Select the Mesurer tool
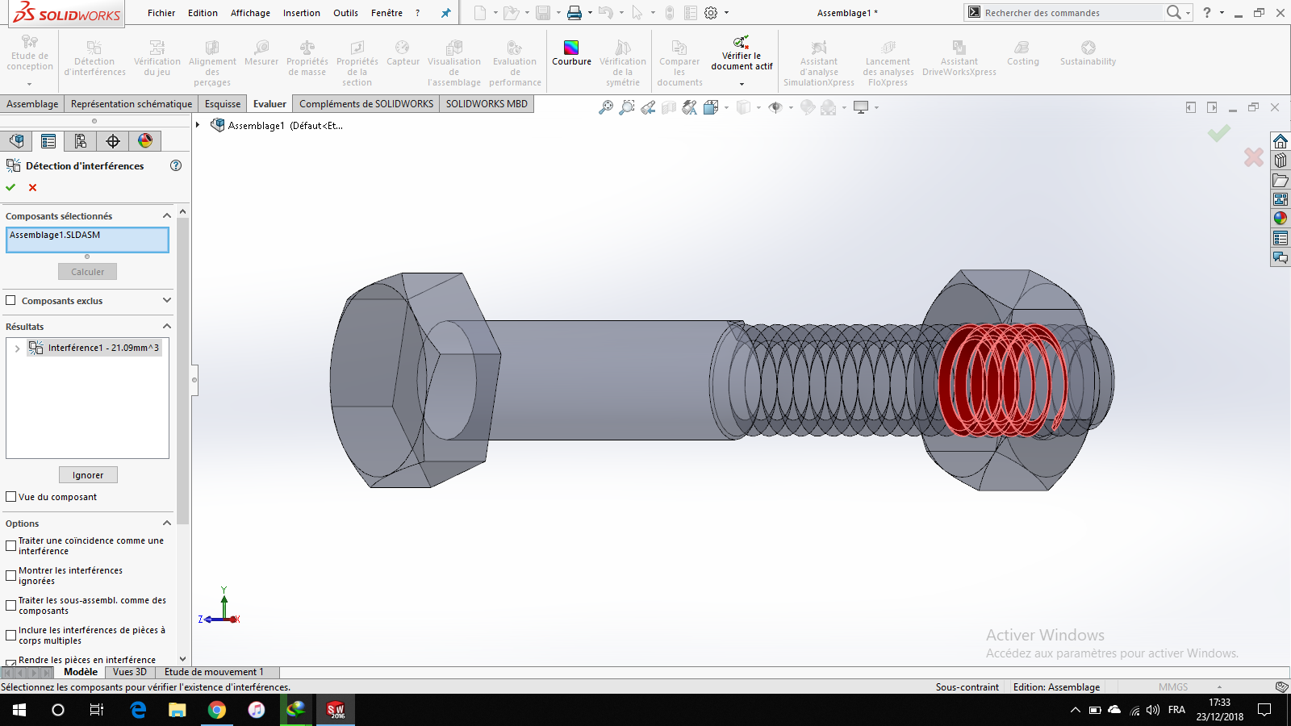The width and height of the screenshot is (1291, 726). coord(261,56)
